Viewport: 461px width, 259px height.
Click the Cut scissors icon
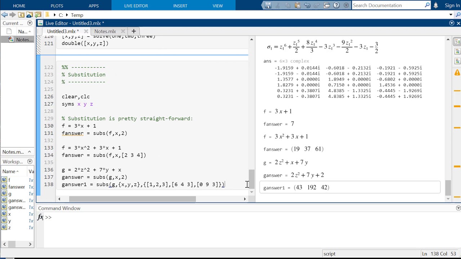278,5
